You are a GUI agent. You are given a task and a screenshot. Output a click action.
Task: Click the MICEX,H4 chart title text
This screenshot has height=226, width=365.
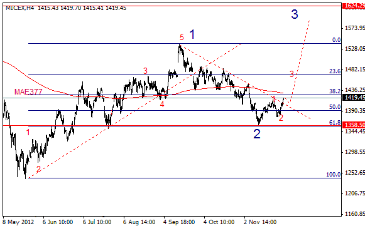[19, 8]
